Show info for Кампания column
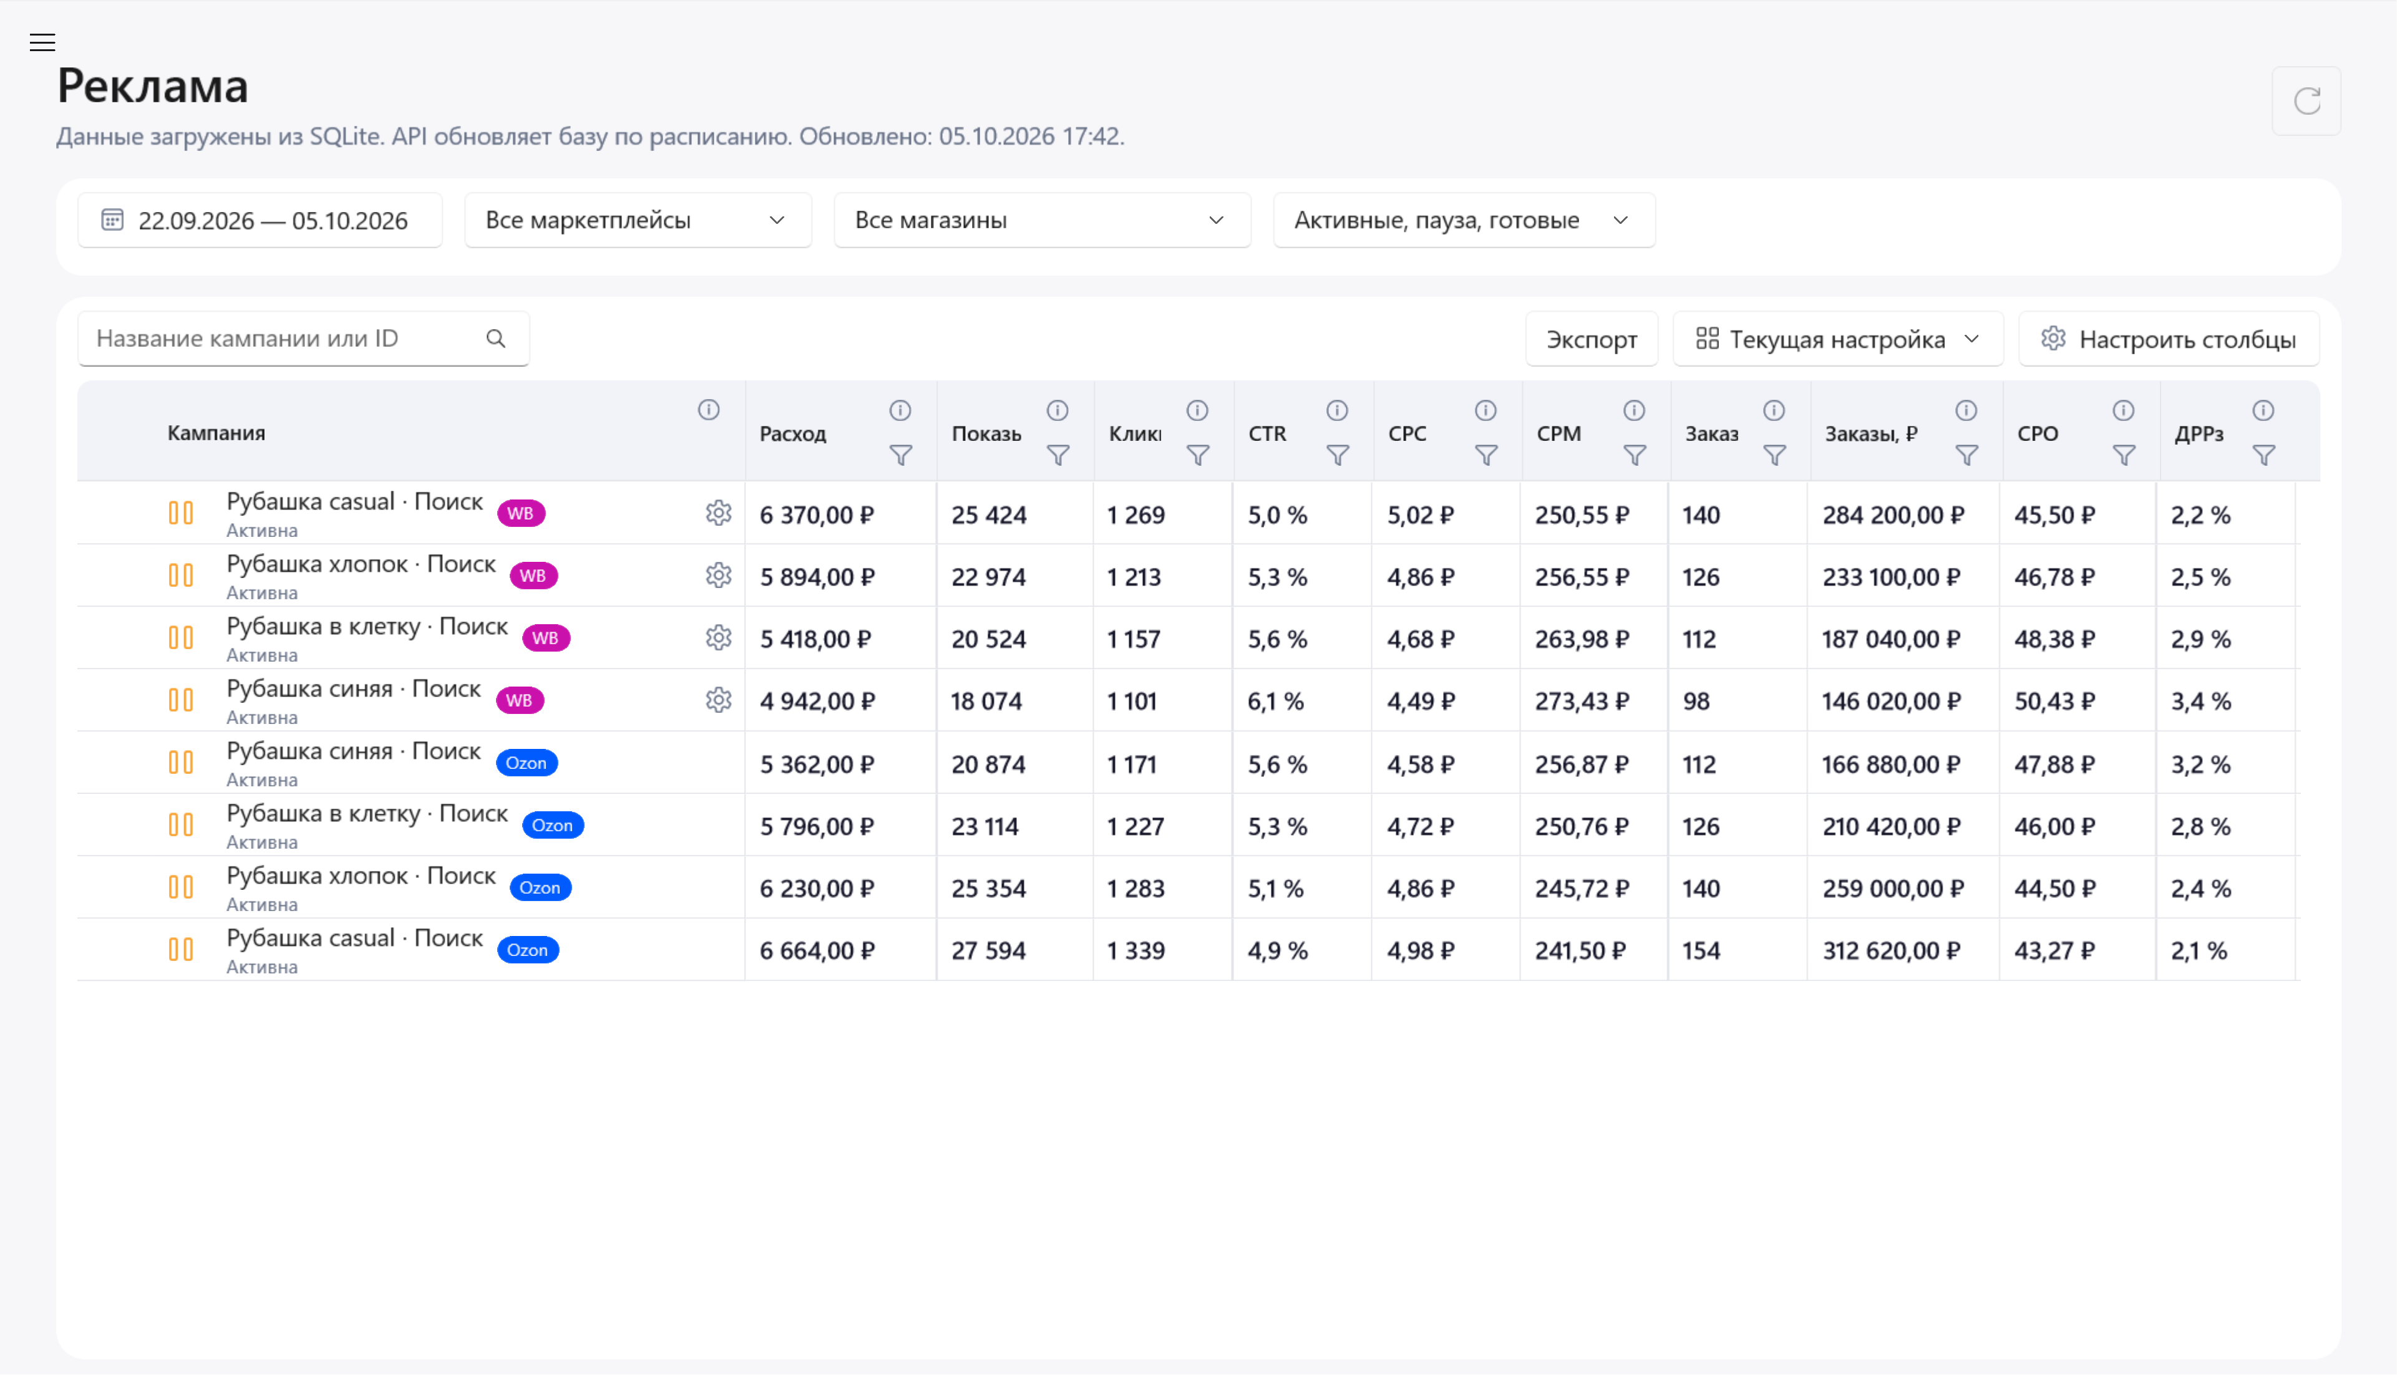The image size is (2397, 1375). tap(709, 410)
